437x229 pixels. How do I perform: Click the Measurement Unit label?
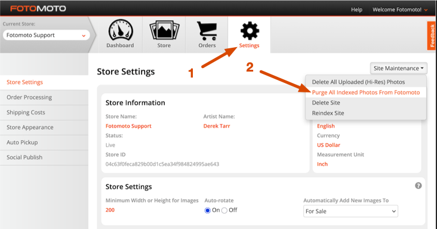[x=340, y=154]
